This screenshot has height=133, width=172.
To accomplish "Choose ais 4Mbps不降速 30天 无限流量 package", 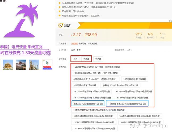I will 92,98.
